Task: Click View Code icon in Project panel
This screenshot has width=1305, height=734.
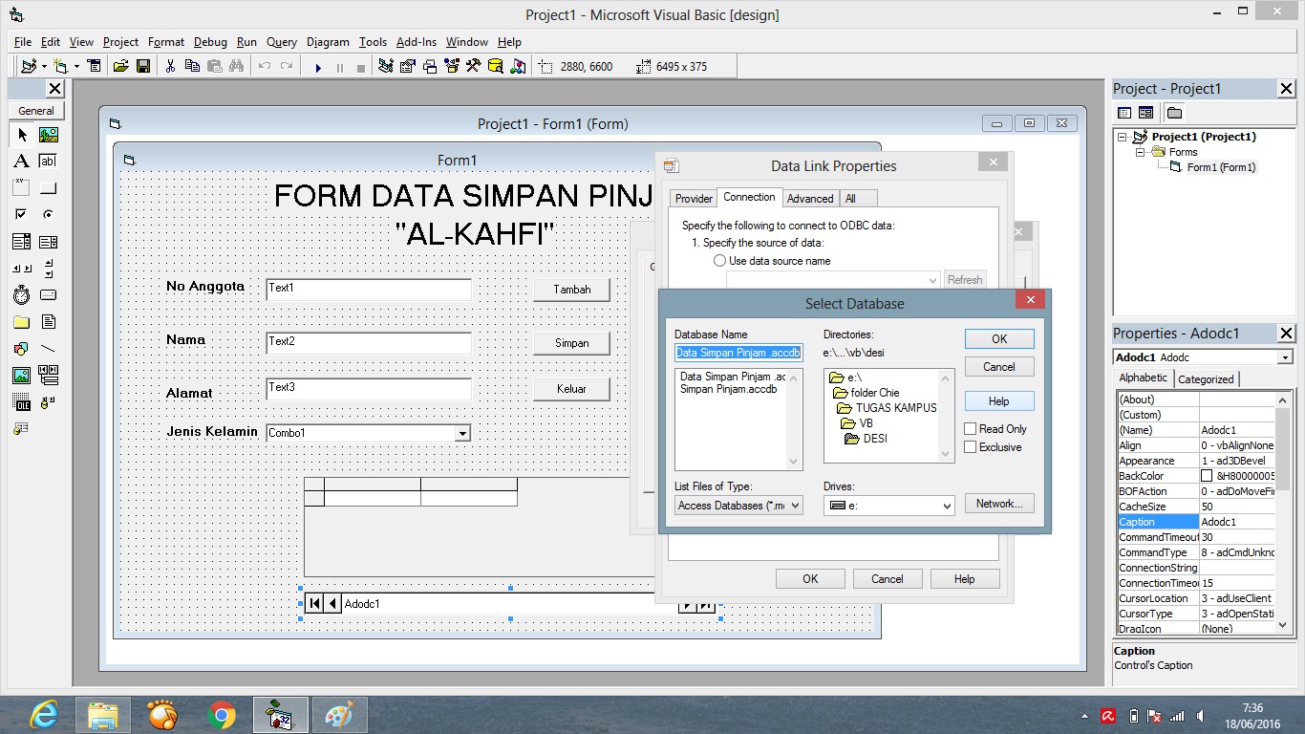Action: coord(1124,113)
